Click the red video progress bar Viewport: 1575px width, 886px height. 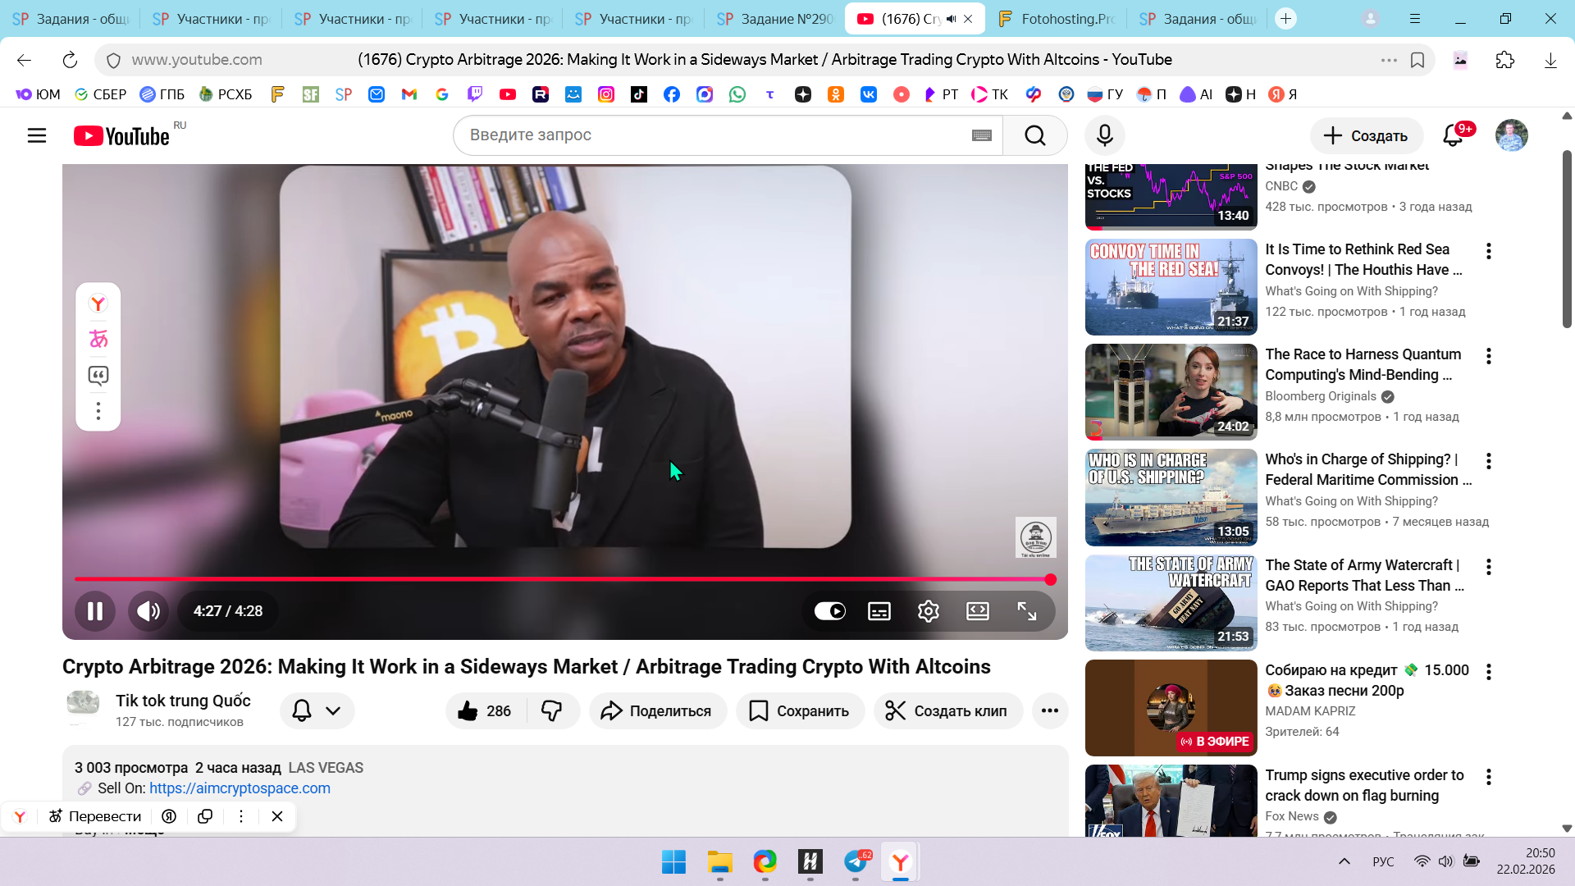[558, 579]
